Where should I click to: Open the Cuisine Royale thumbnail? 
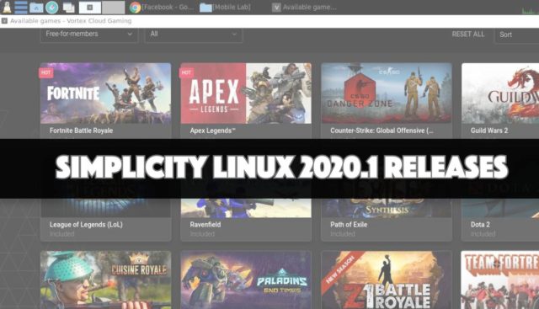coord(105,280)
